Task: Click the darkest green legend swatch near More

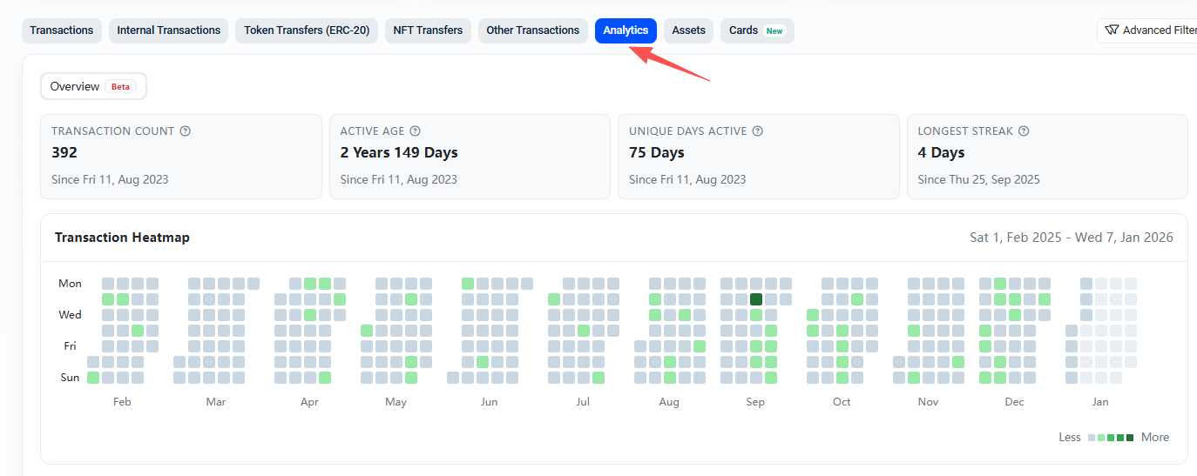Action: click(1130, 438)
